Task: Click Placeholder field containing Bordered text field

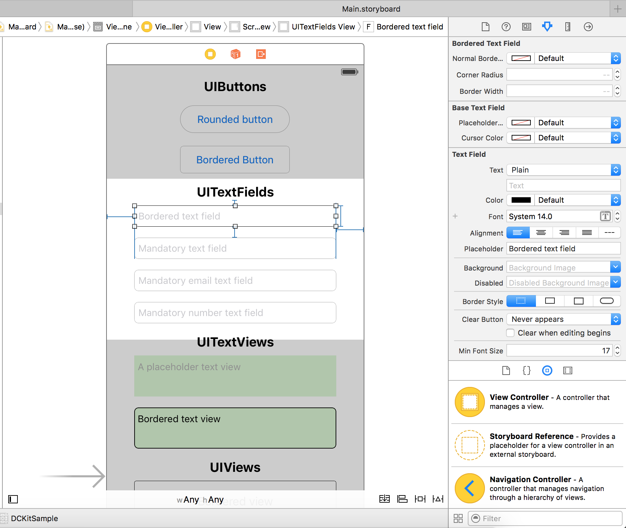Action: point(564,249)
